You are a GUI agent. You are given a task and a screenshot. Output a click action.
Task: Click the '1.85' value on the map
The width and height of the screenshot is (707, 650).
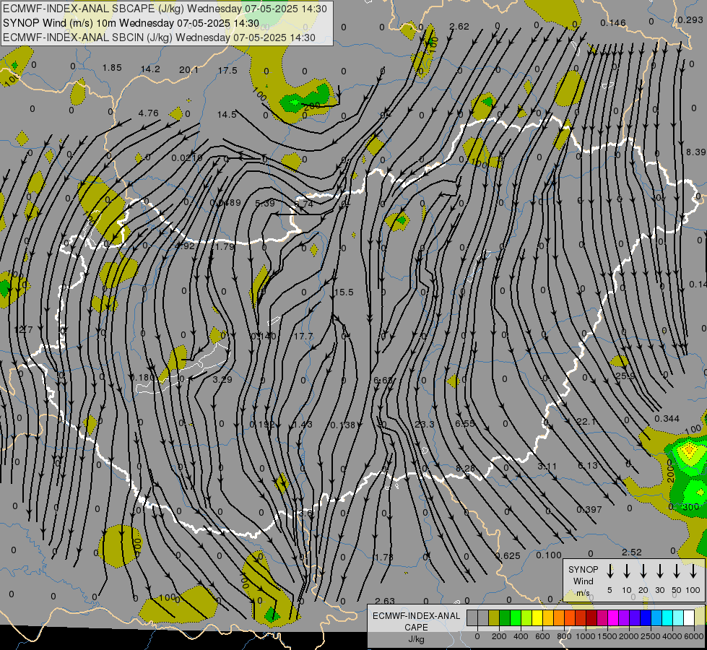112,68
